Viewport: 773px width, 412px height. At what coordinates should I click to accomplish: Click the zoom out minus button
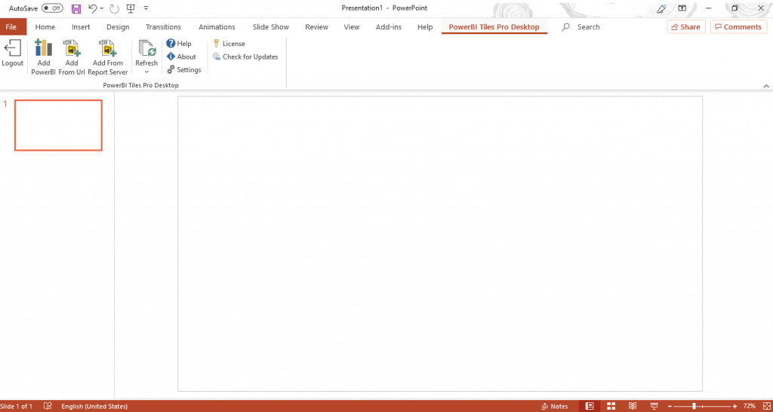[670, 406]
